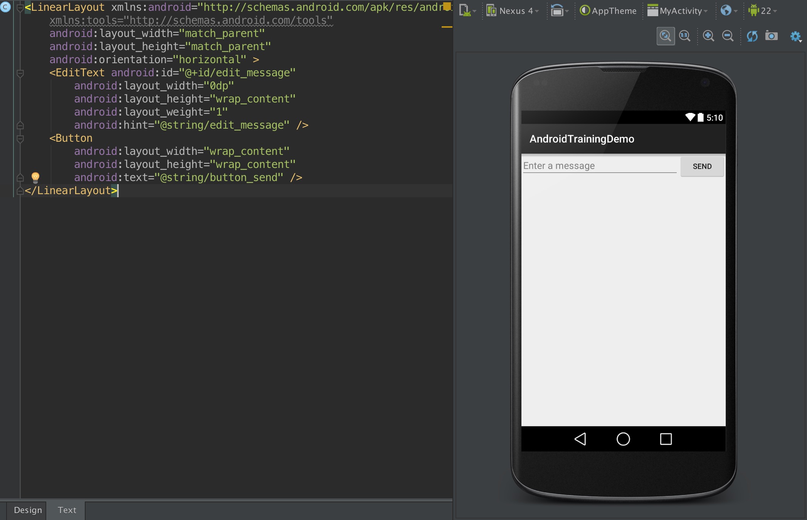Collapse the EditText element fold
Screen dimensions: 807x520
[20, 73]
